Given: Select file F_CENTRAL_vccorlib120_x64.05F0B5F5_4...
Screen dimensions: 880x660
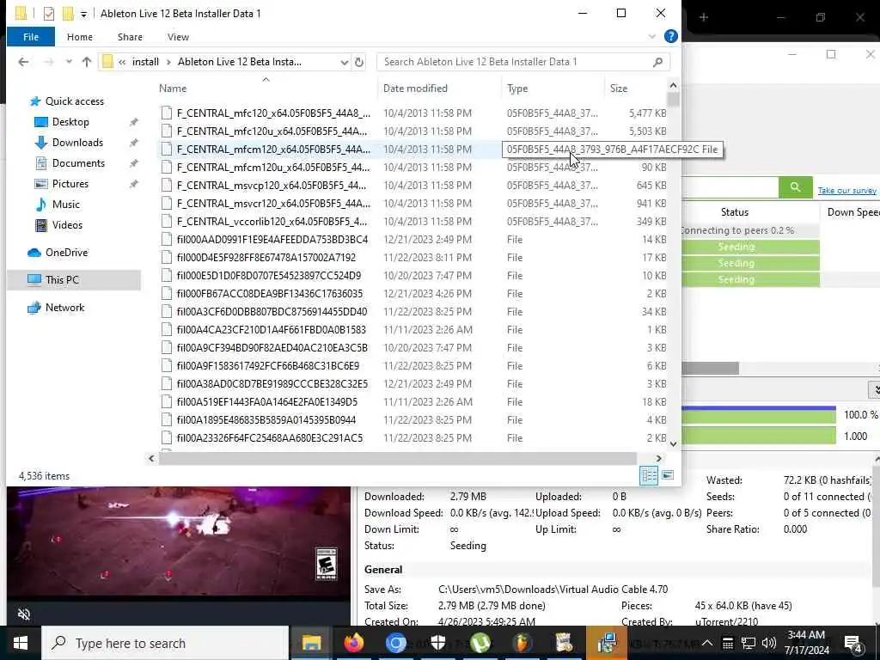Looking at the screenshot, I should [272, 221].
